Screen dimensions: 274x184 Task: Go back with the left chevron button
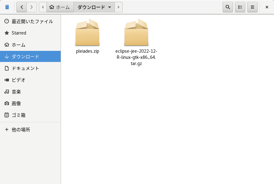click(x=22, y=7)
